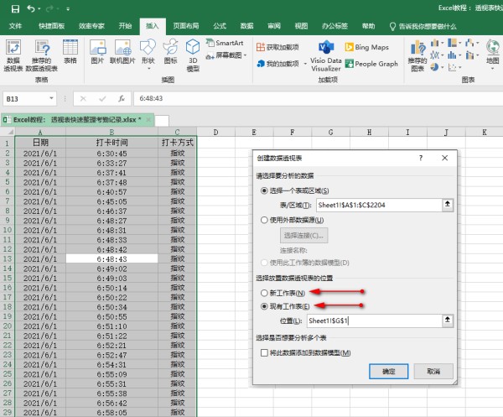The width and height of the screenshot is (503, 417).
Task: Click the Undo icon
Action: point(31,8)
